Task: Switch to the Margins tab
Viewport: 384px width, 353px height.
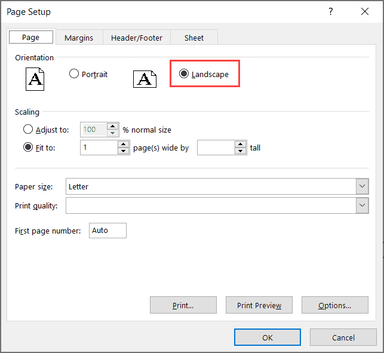Action: [x=79, y=38]
